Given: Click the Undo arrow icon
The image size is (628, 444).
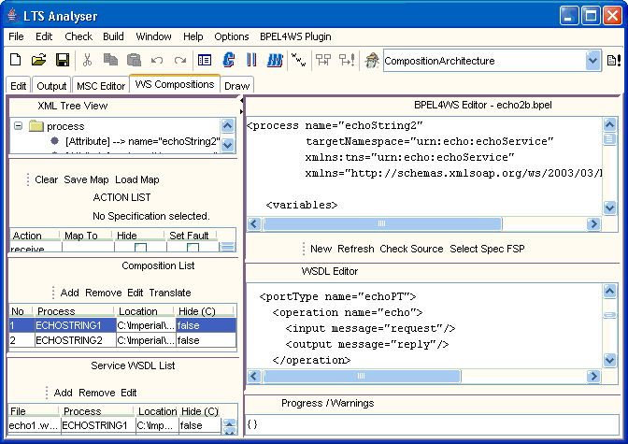Looking at the screenshot, I should point(157,61).
